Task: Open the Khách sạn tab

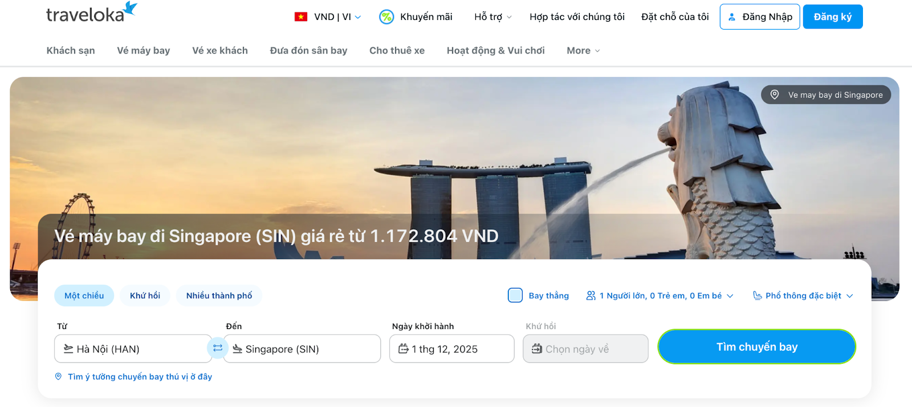Action: [71, 51]
